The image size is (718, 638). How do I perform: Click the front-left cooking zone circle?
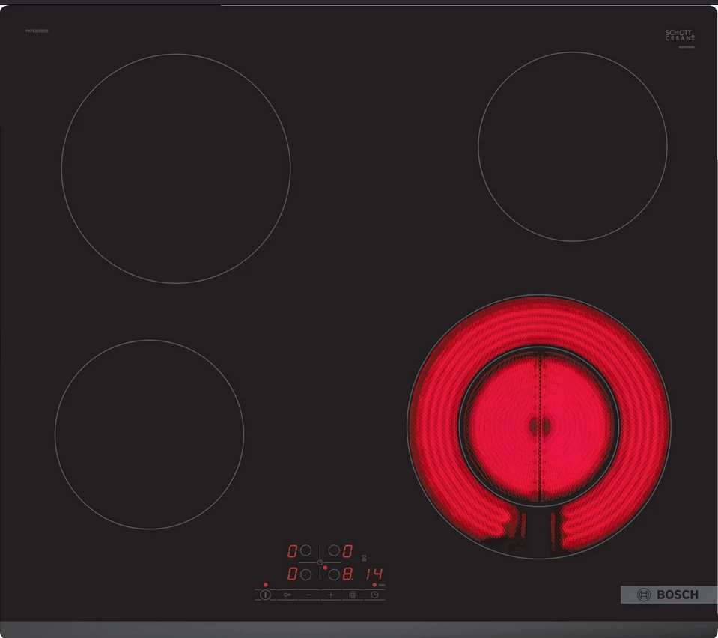point(149,434)
